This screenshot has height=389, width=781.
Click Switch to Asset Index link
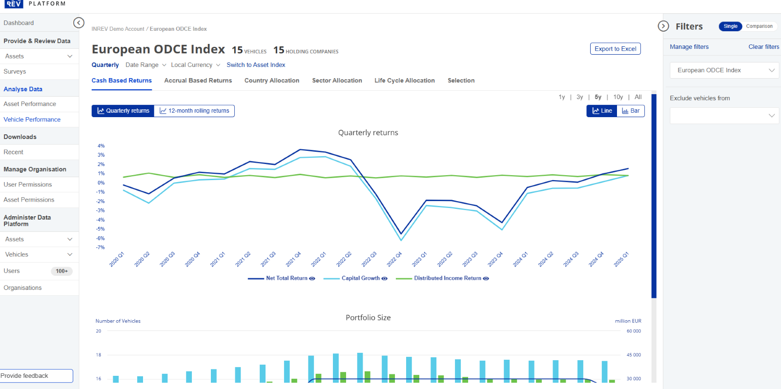click(256, 65)
